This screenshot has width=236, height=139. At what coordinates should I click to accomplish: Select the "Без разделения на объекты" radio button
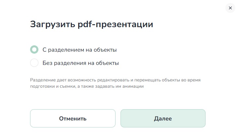point(34,63)
